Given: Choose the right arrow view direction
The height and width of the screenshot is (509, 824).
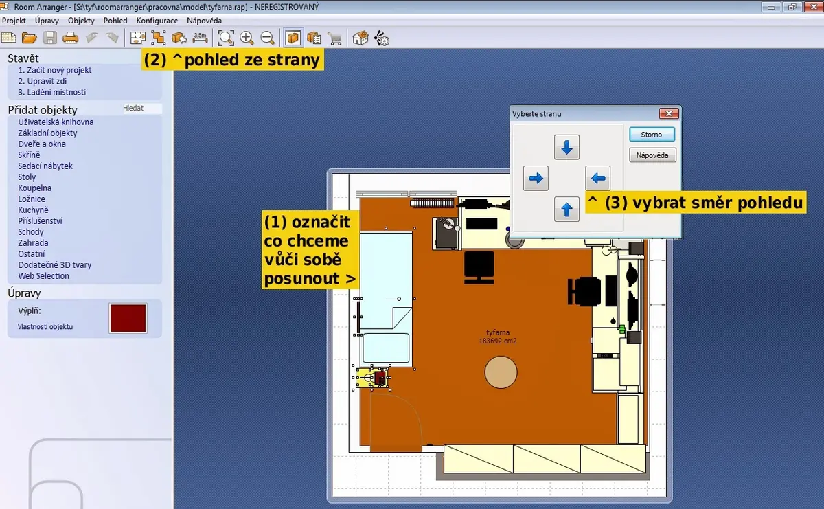Looking at the screenshot, I should click(x=536, y=179).
